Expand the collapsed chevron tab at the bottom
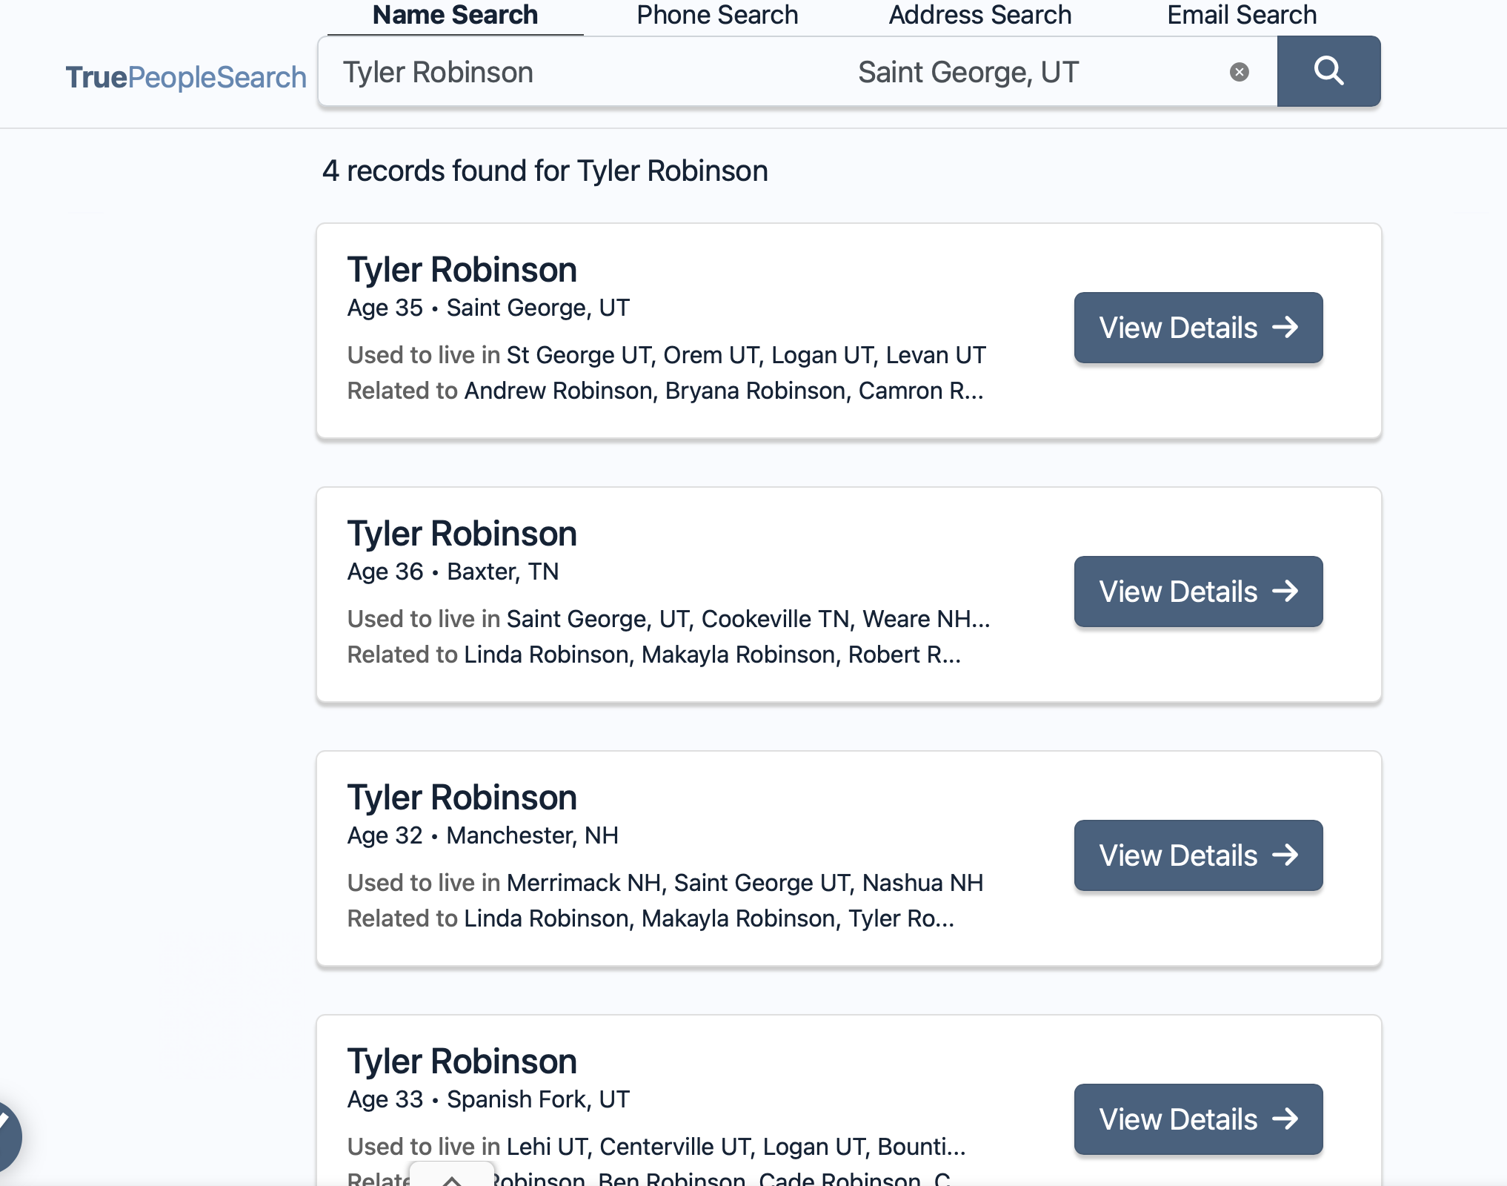1507x1186 pixels. (x=452, y=1176)
